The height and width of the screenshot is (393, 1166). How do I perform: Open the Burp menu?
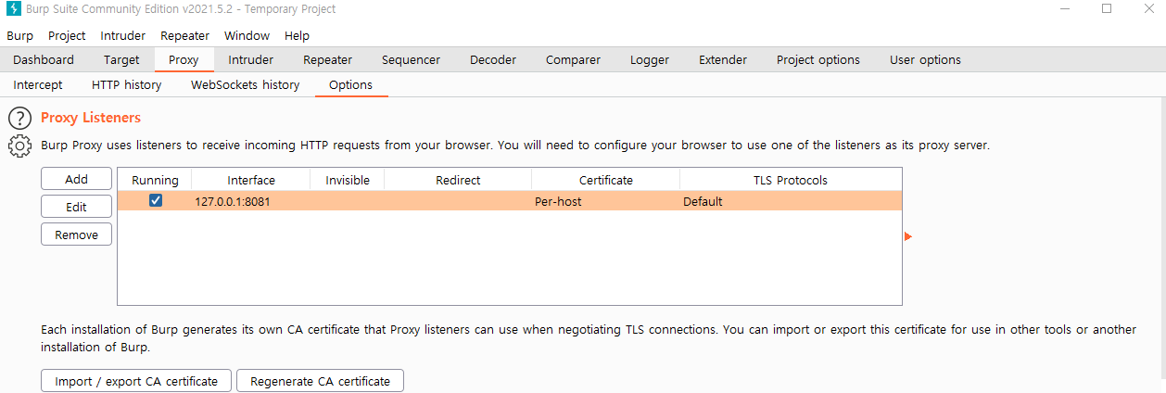click(19, 36)
